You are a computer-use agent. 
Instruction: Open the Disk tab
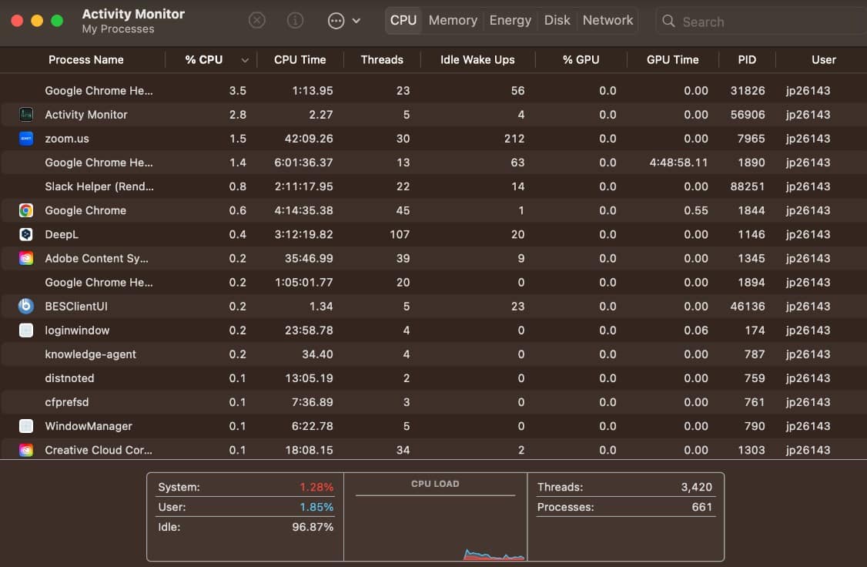click(557, 21)
